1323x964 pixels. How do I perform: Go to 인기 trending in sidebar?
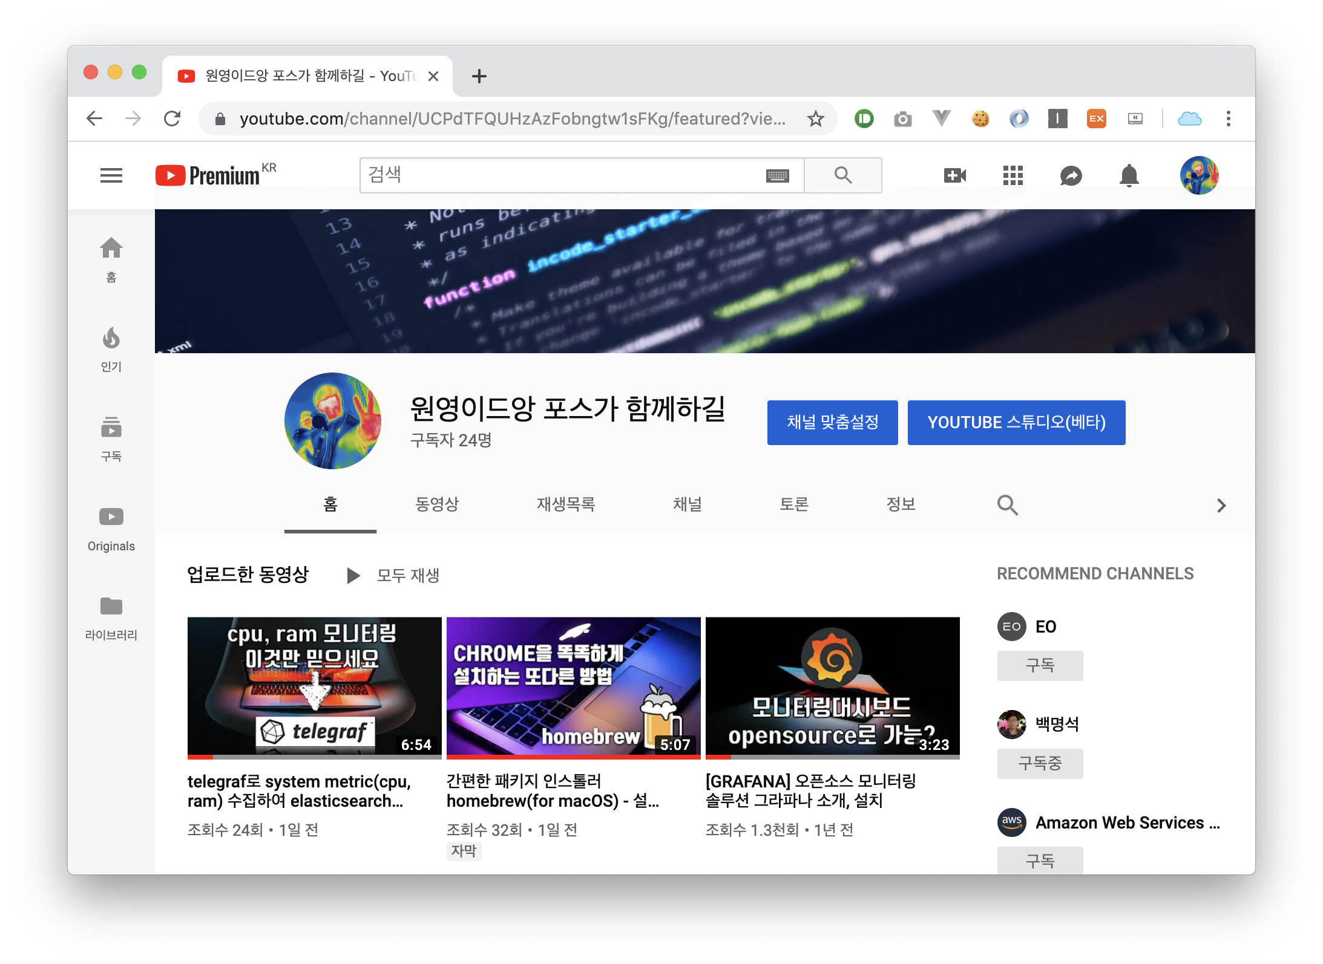(x=111, y=350)
